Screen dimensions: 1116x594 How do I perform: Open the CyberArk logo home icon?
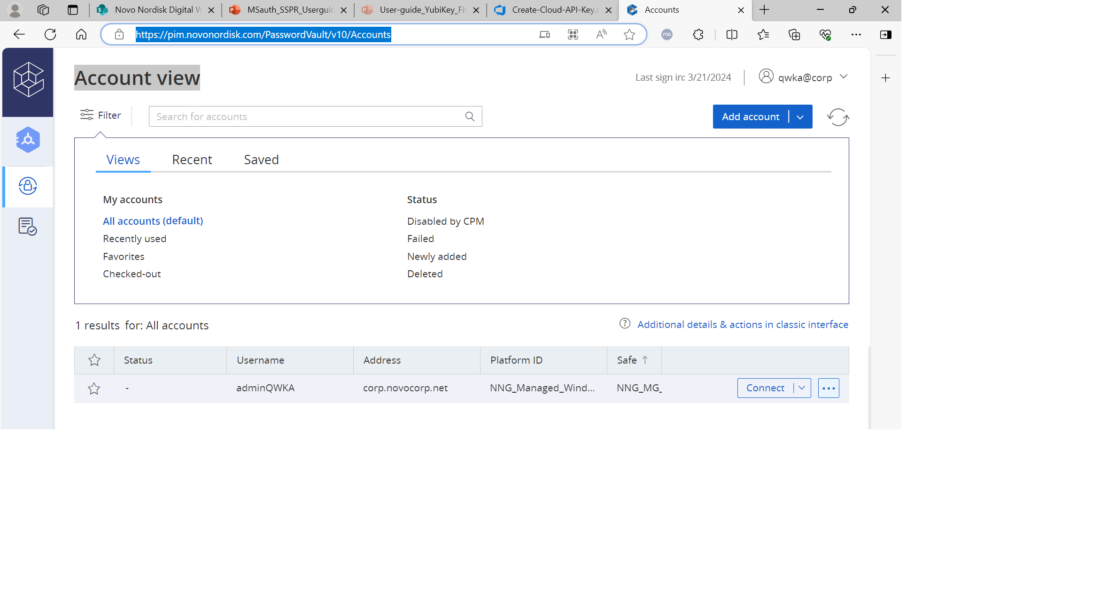(28, 79)
